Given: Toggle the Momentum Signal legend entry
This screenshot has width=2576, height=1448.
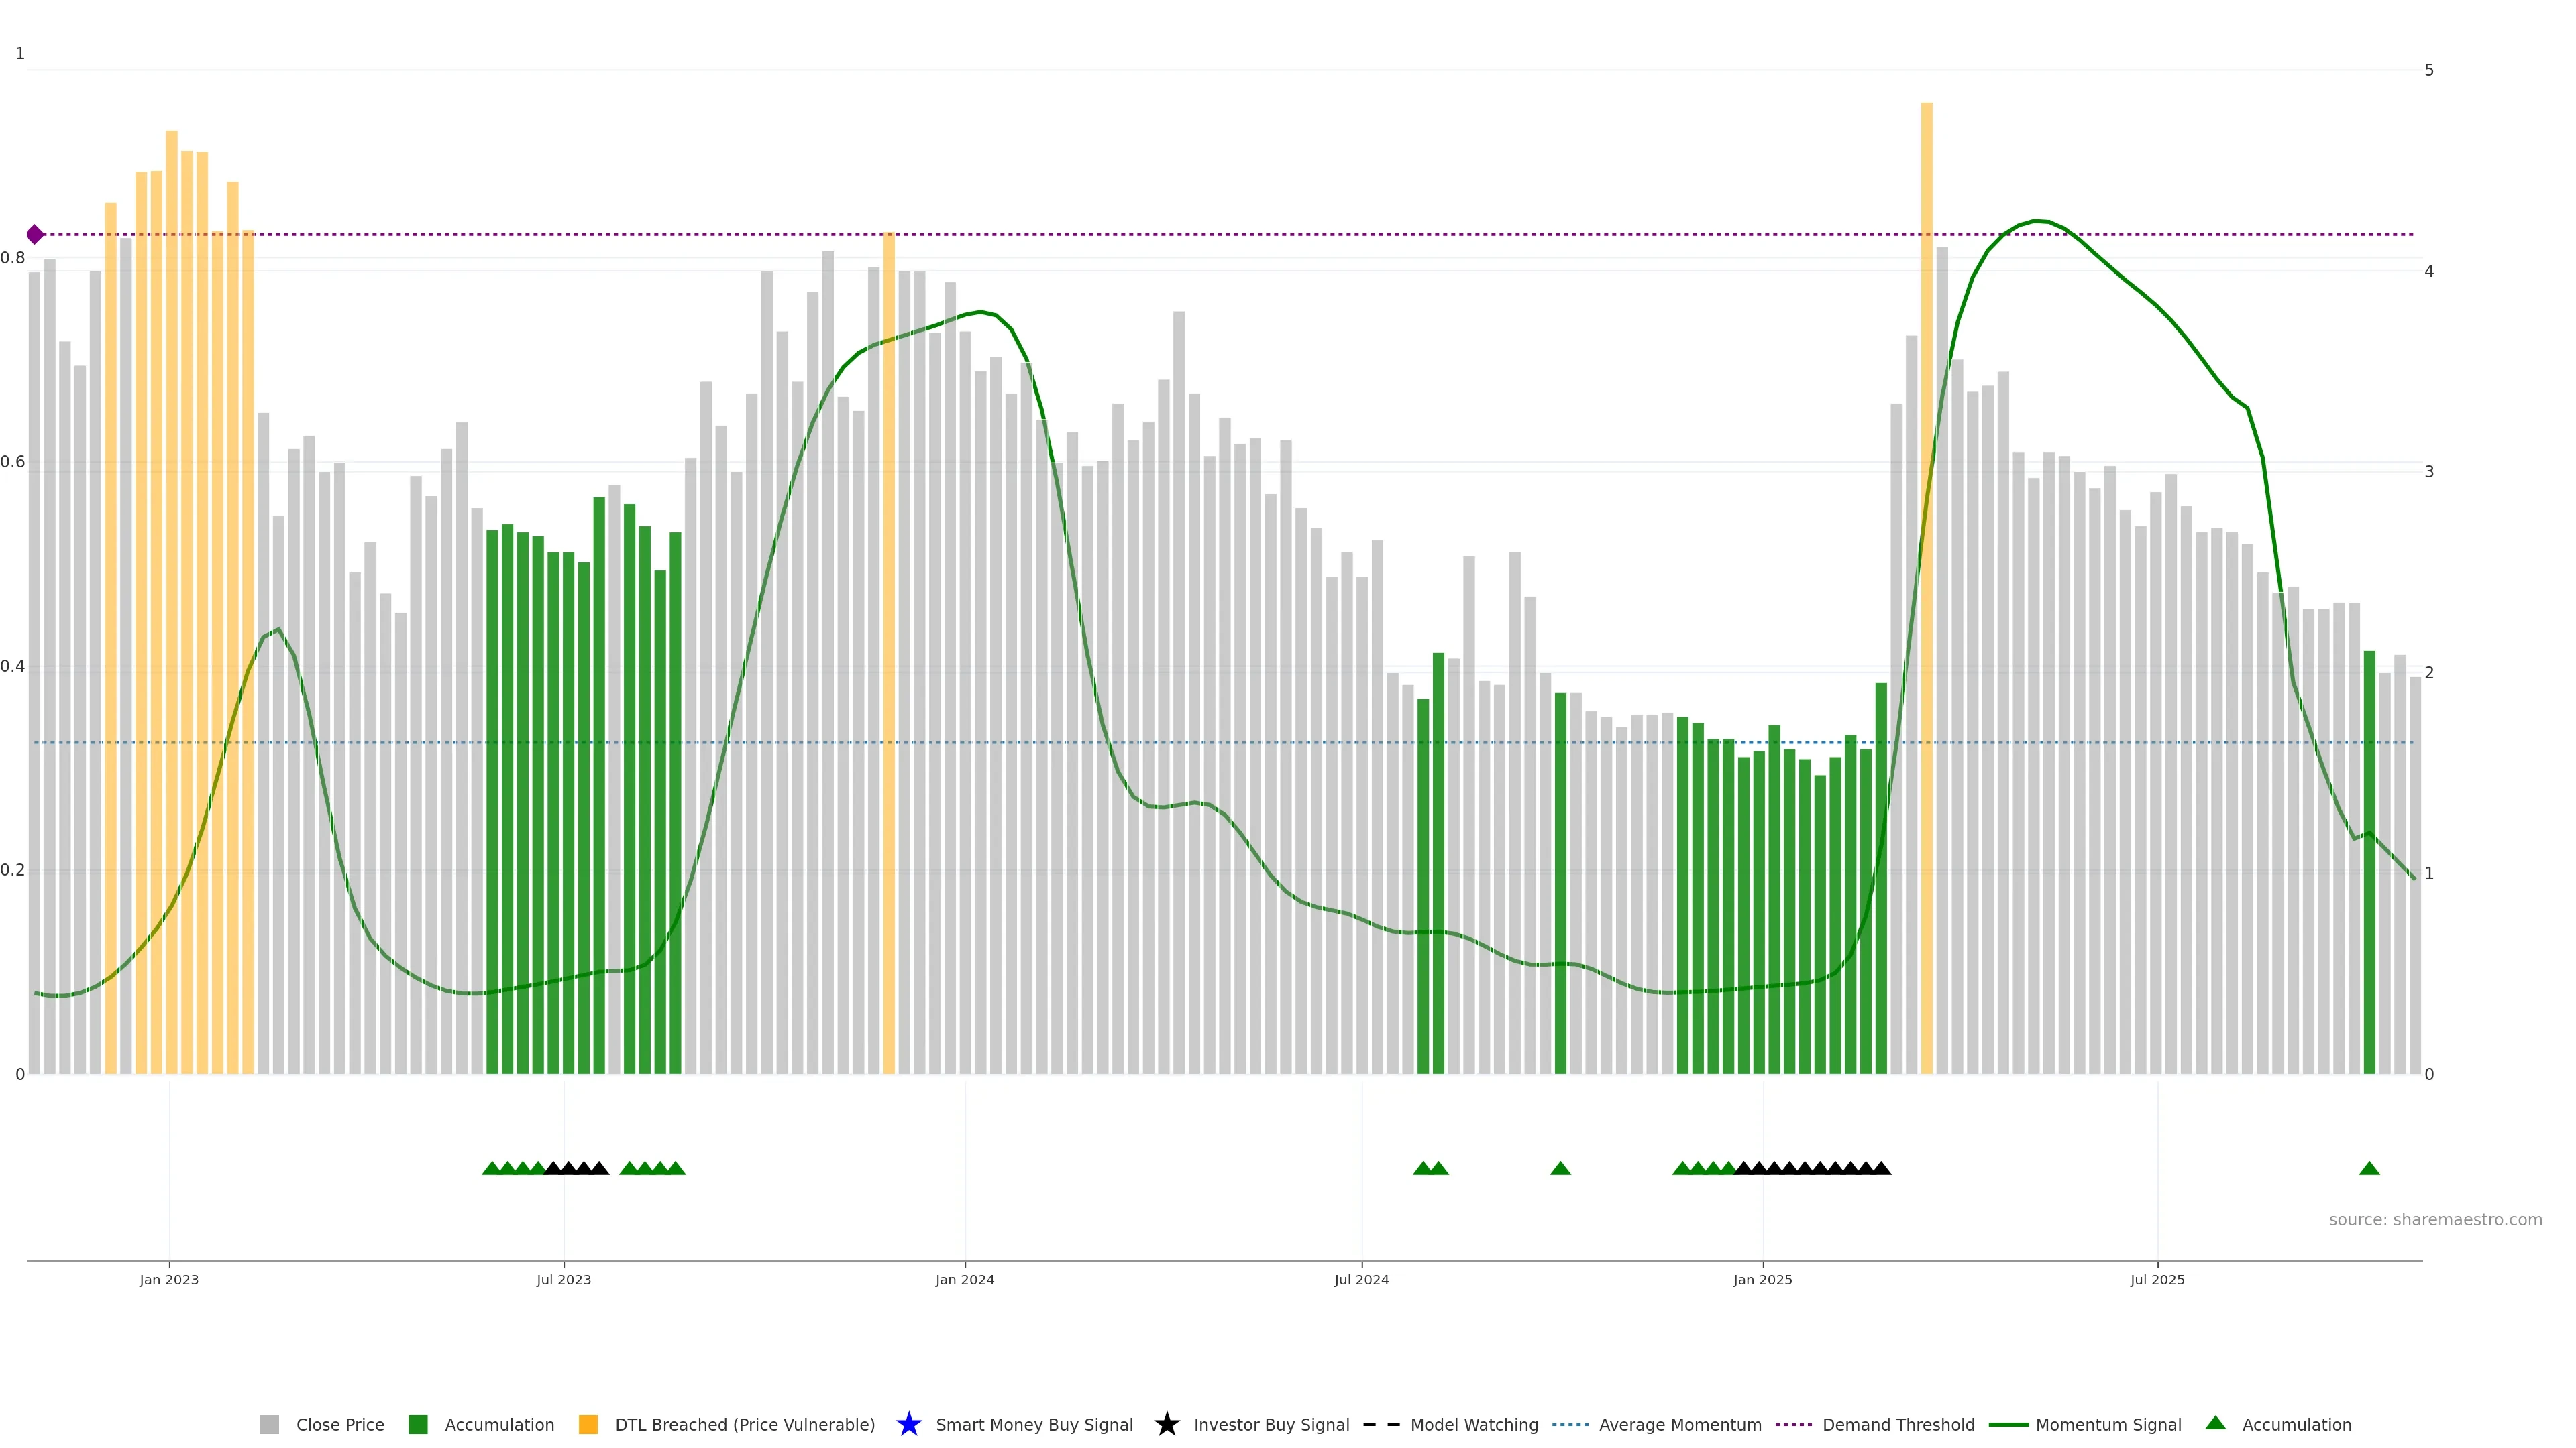Looking at the screenshot, I should pyautogui.click(x=2108, y=1424).
